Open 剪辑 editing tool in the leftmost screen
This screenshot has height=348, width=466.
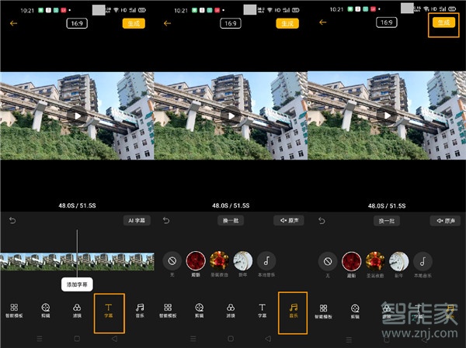tap(46, 310)
